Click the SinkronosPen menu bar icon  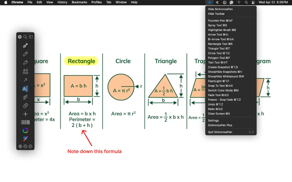click(210, 2)
